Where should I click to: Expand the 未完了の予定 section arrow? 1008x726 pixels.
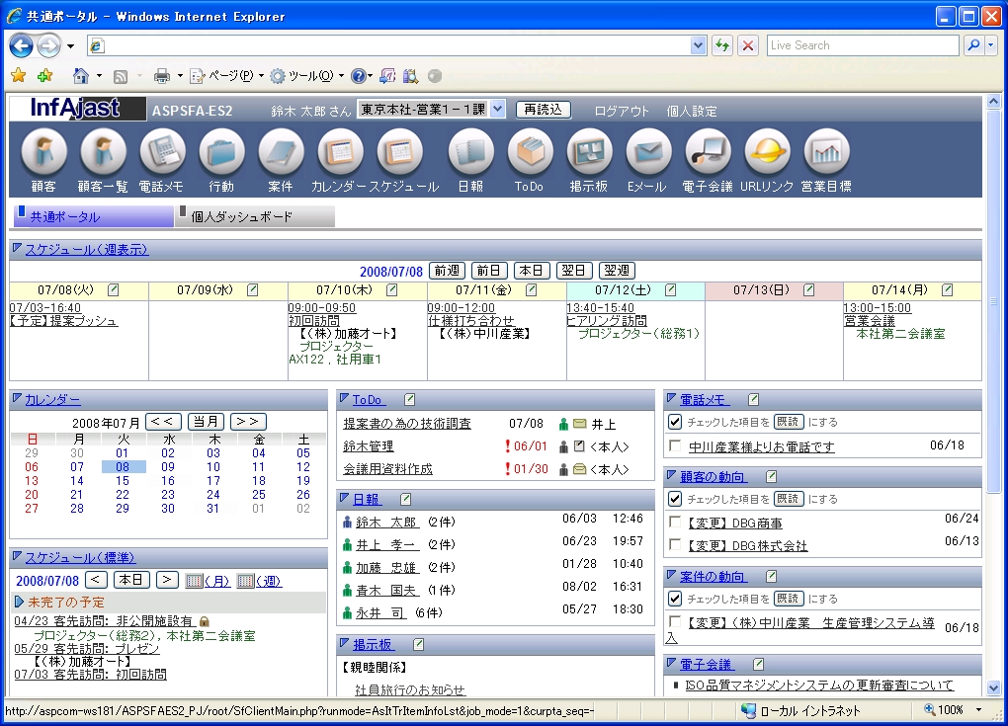click(19, 602)
